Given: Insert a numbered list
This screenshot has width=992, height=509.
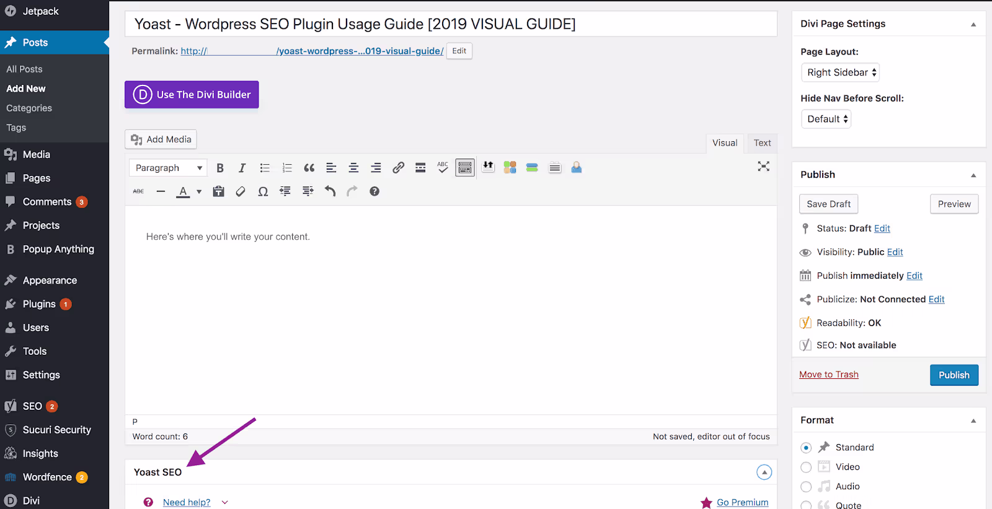Looking at the screenshot, I should pos(287,168).
